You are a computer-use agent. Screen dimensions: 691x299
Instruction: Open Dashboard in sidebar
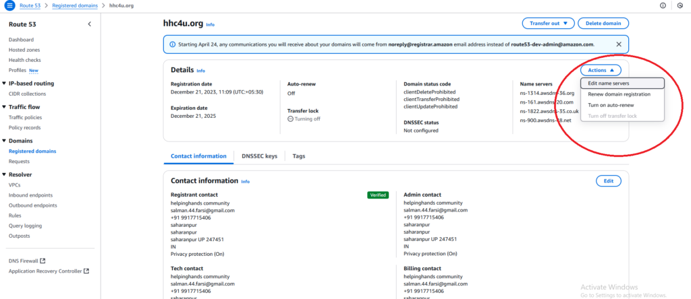[21, 40]
